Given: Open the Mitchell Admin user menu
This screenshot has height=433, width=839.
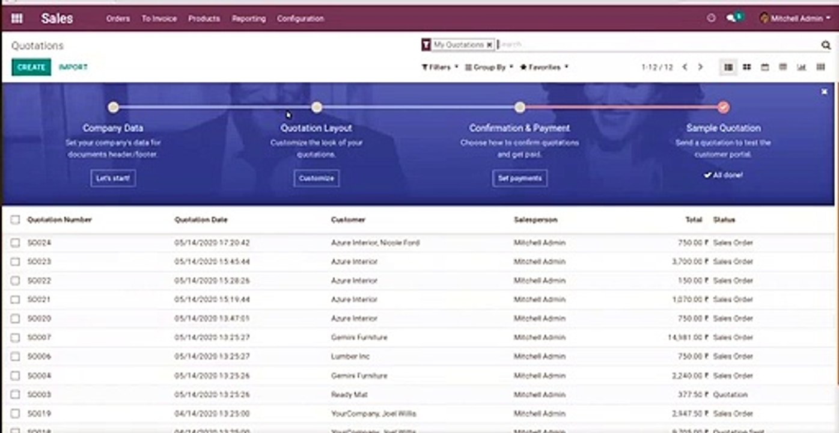Looking at the screenshot, I should [795, 19].
